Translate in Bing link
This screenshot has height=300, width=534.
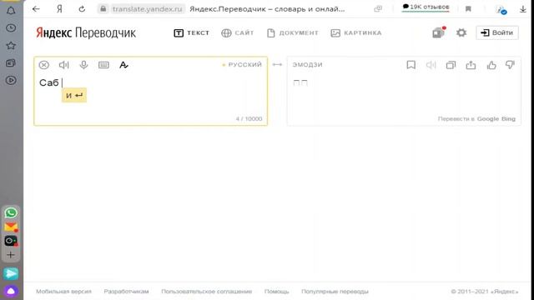coord(508,118)
